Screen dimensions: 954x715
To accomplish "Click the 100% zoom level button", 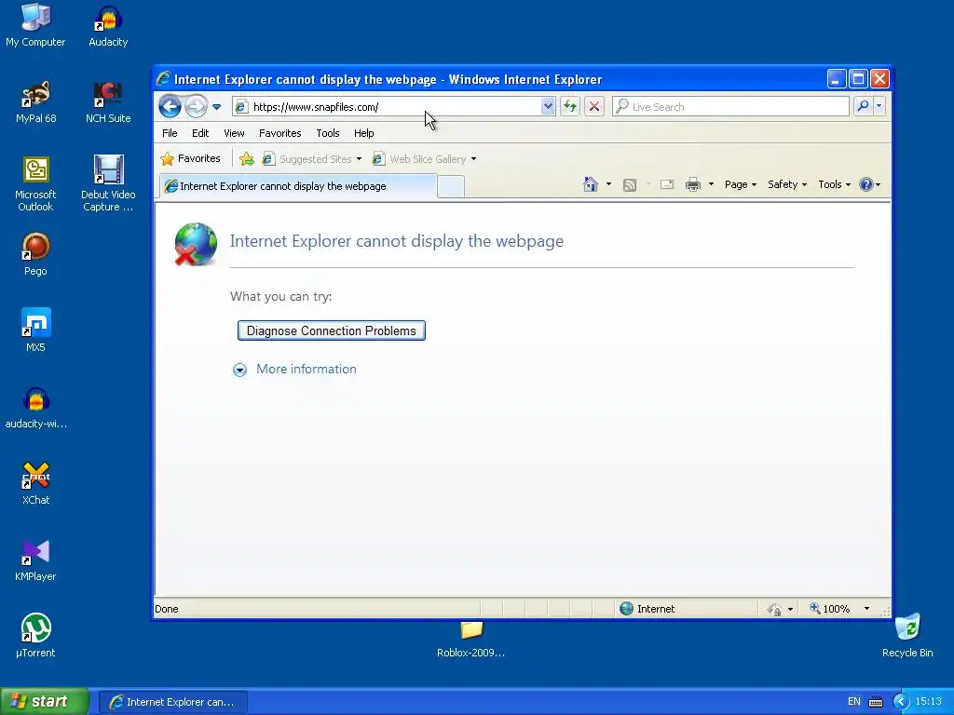I will [x=829, y=609].
